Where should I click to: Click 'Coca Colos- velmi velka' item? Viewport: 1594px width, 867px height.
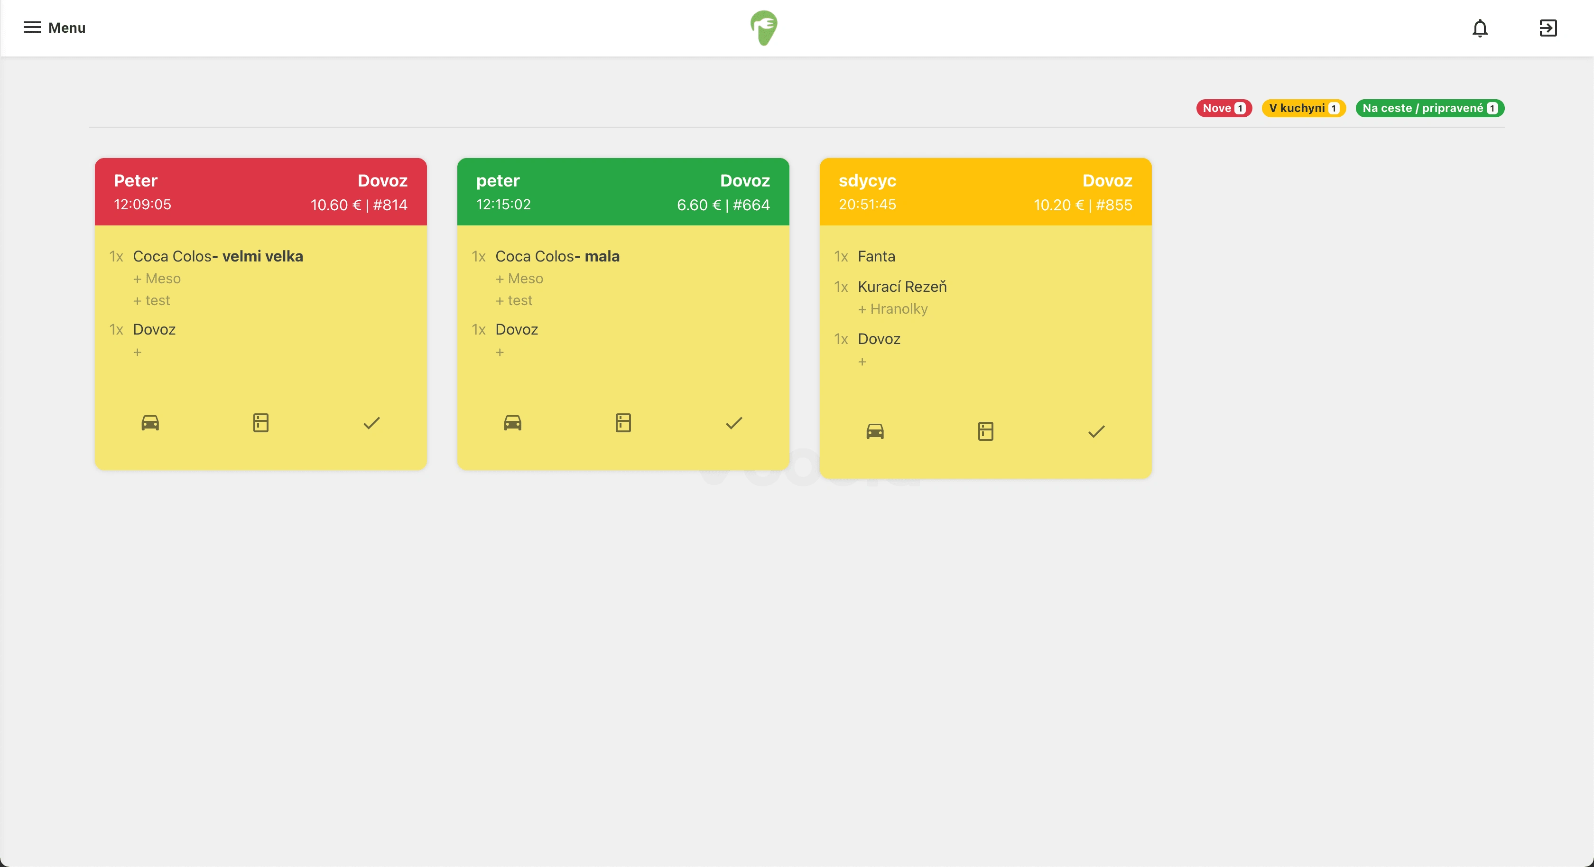[x=218, y=256]
